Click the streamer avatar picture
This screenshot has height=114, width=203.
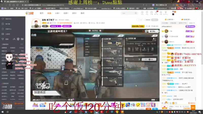(x=36, y=23)
